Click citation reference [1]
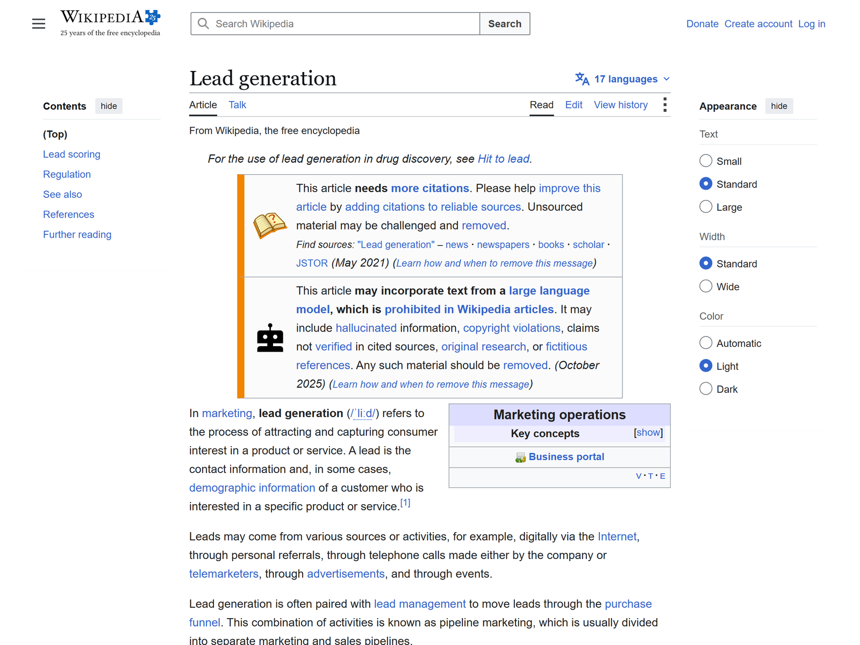The image size is (860, 645). 405,503
